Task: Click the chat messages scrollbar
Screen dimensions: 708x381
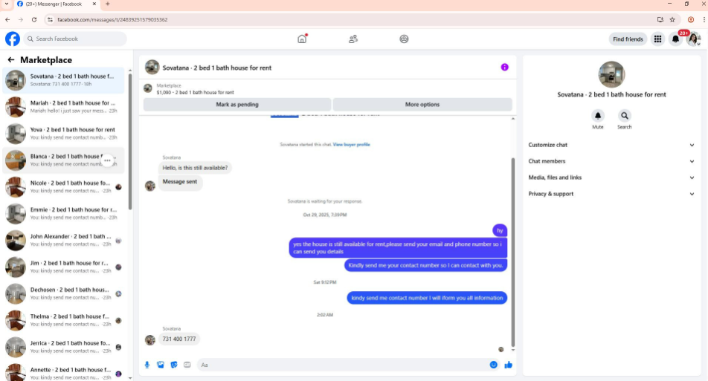Action: (x=513, y=252)
